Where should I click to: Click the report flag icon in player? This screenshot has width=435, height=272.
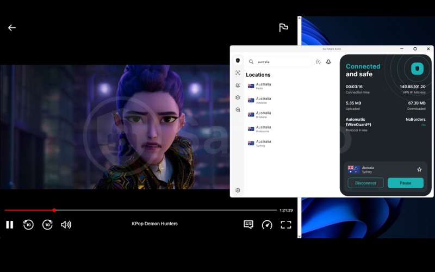click(283, 28)
